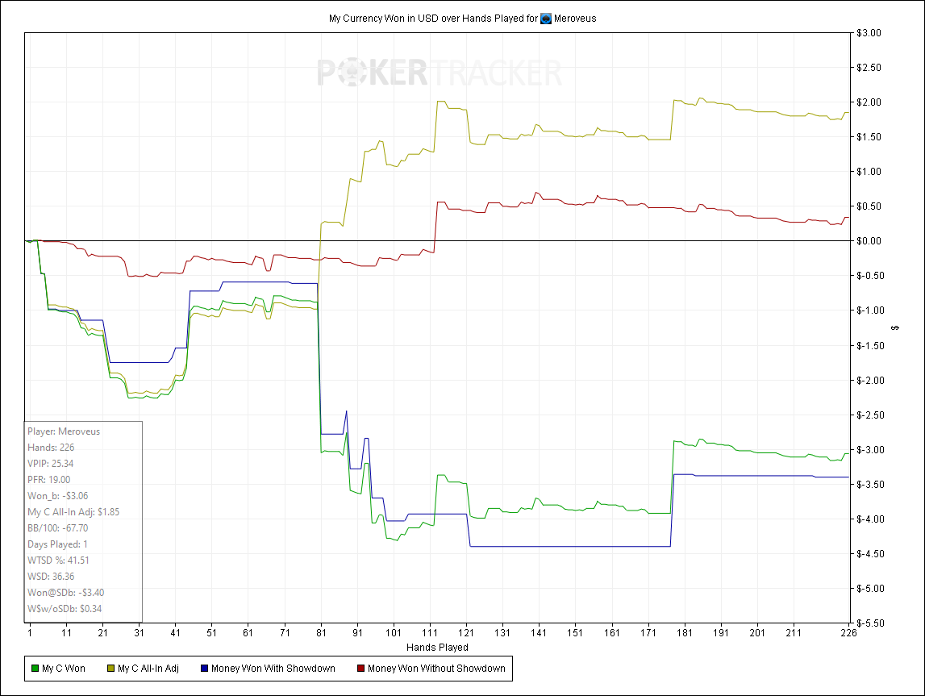Image resolution: width=925 pixels, height=696 pixels.
Task: Click the 121 x-axis tick label
Action: point(466,633)
